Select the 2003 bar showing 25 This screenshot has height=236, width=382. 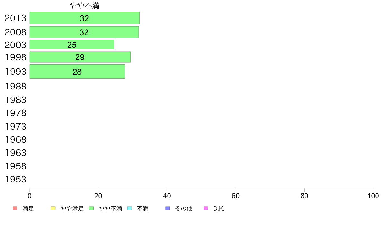click(72, 45)
